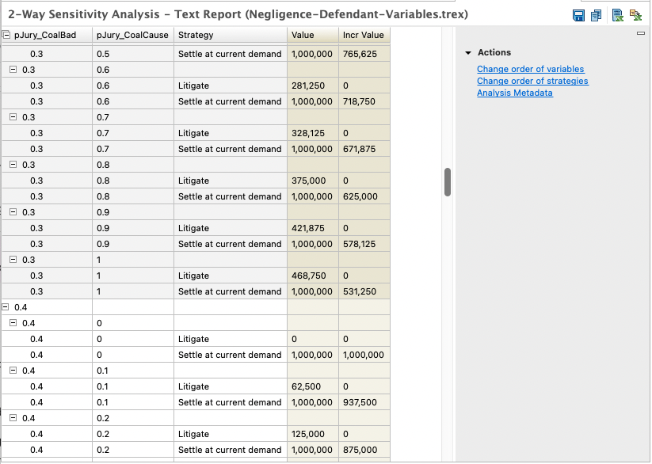Select Litigate strategy in 0.3 / 1 row
Screen dimensions: 652x464
pos(231,276)
